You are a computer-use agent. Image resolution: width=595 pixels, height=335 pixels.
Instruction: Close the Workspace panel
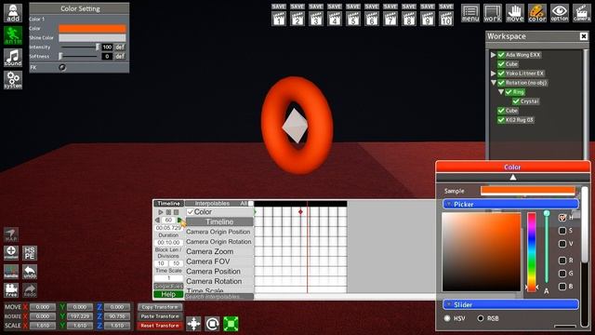(584, 36)
